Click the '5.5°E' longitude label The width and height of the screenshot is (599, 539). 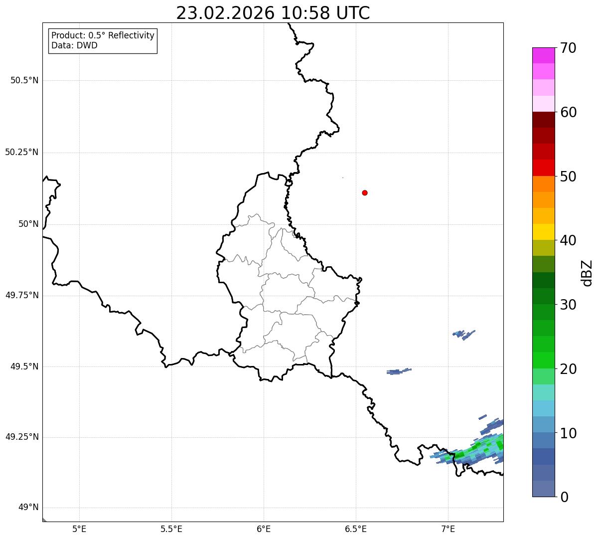171,529
